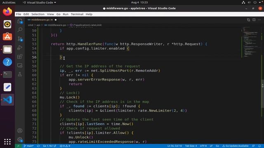Open the system status menu in top bar
The height and width of the screenshot is (148, 264).
(x=252, y=2)
